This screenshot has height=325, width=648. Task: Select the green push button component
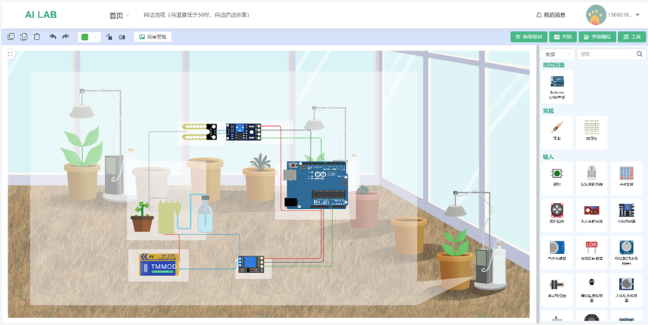click(x=557, y=177)
